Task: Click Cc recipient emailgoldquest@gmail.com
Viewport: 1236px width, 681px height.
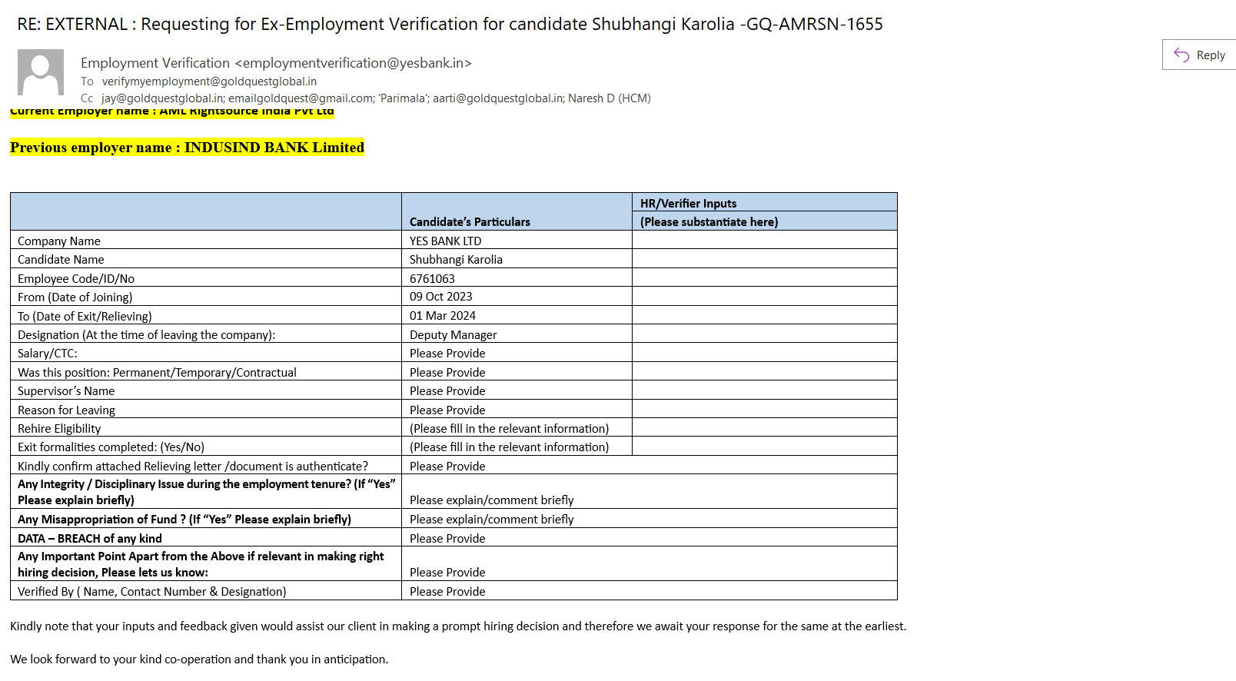Action: (301, 98)
